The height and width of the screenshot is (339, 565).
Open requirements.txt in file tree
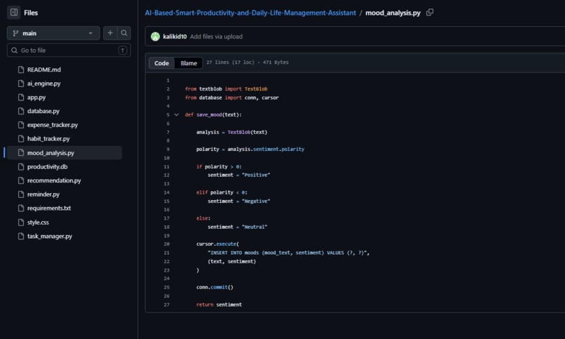[49, 208]
